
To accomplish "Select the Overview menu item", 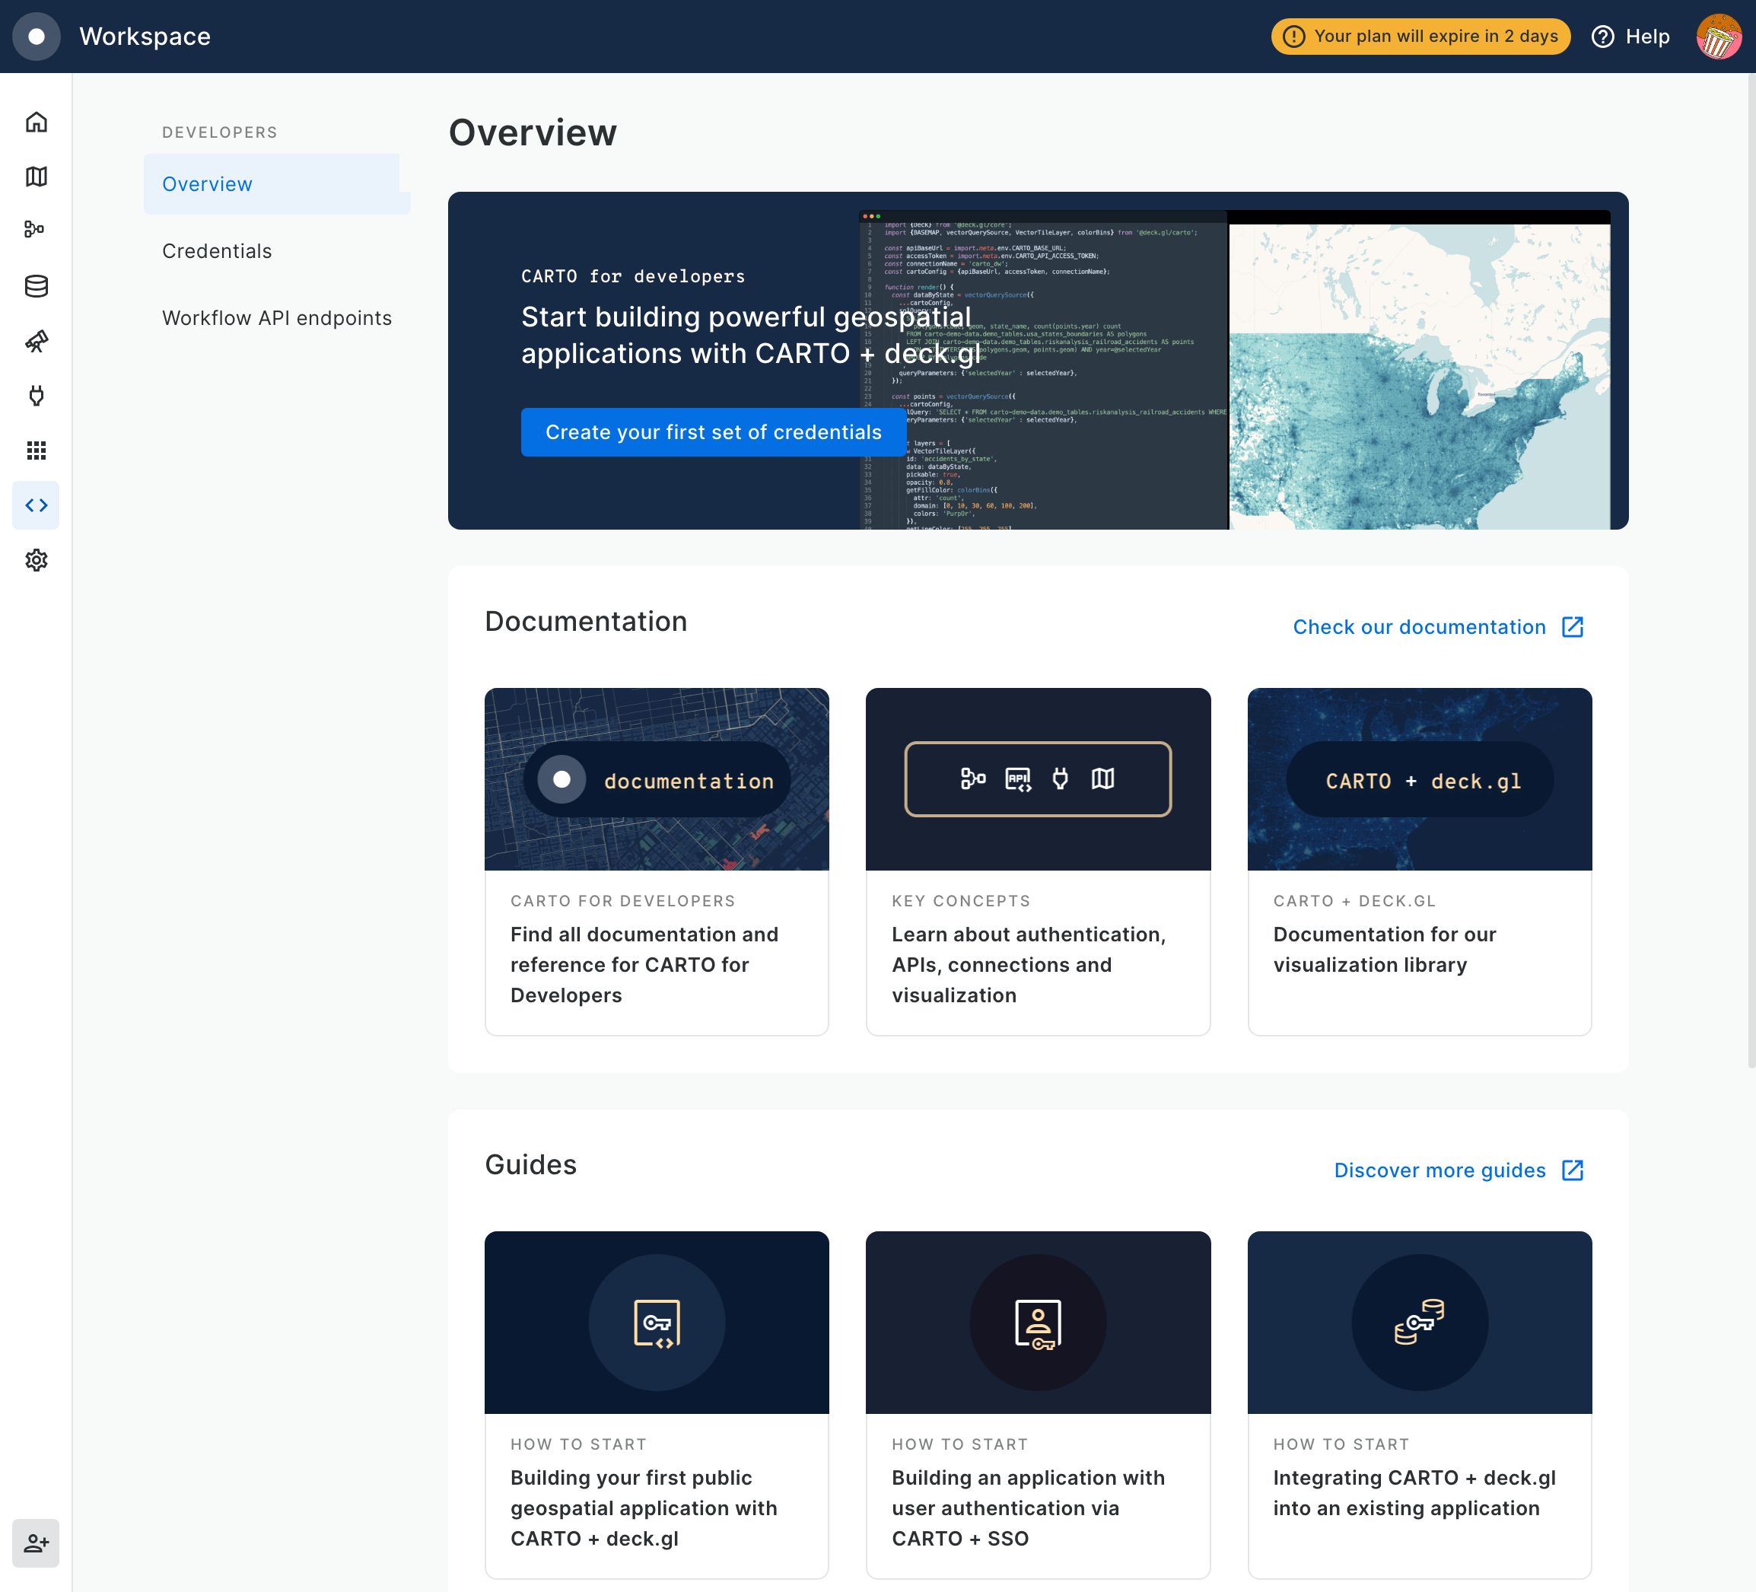I will [207, 184].
